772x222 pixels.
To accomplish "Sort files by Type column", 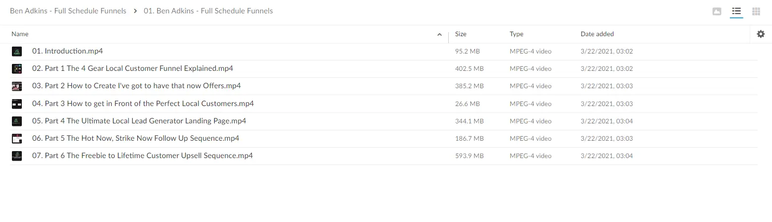I will pos(516,34).
